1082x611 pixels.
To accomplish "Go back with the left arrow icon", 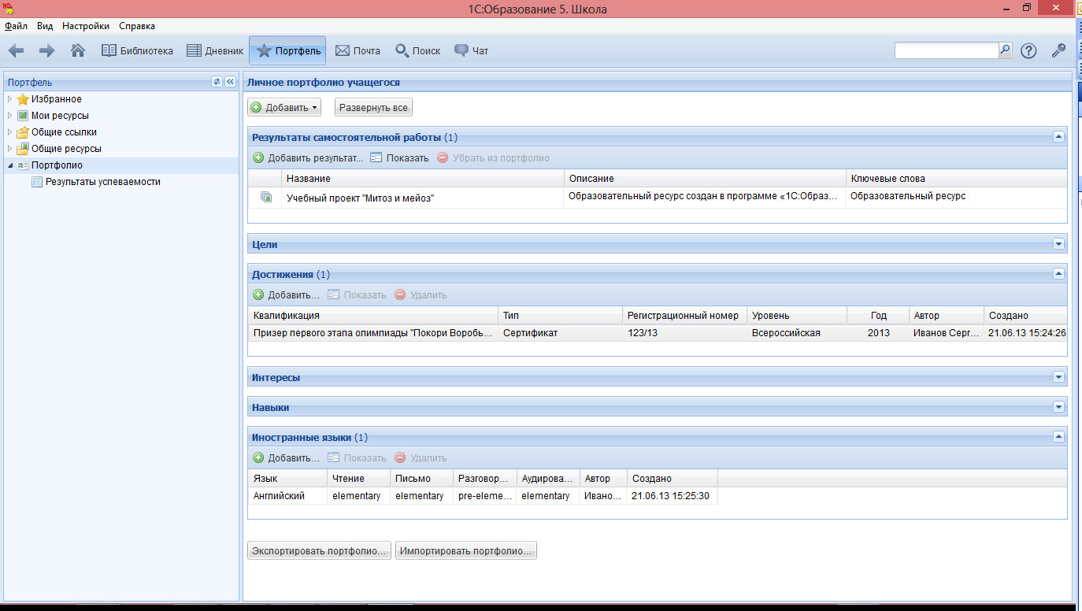I will [x=16, y=50].
